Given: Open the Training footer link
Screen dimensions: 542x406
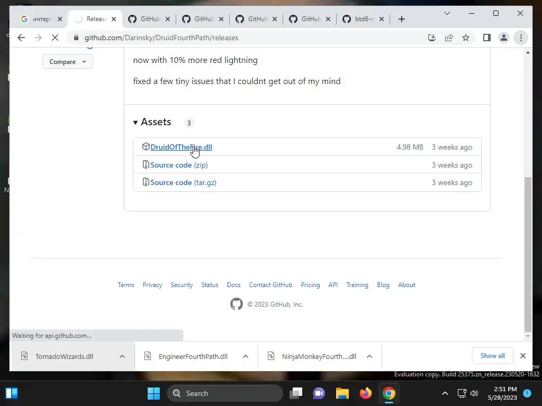Looking at the screenshot, I should click(x=357, y=285).
